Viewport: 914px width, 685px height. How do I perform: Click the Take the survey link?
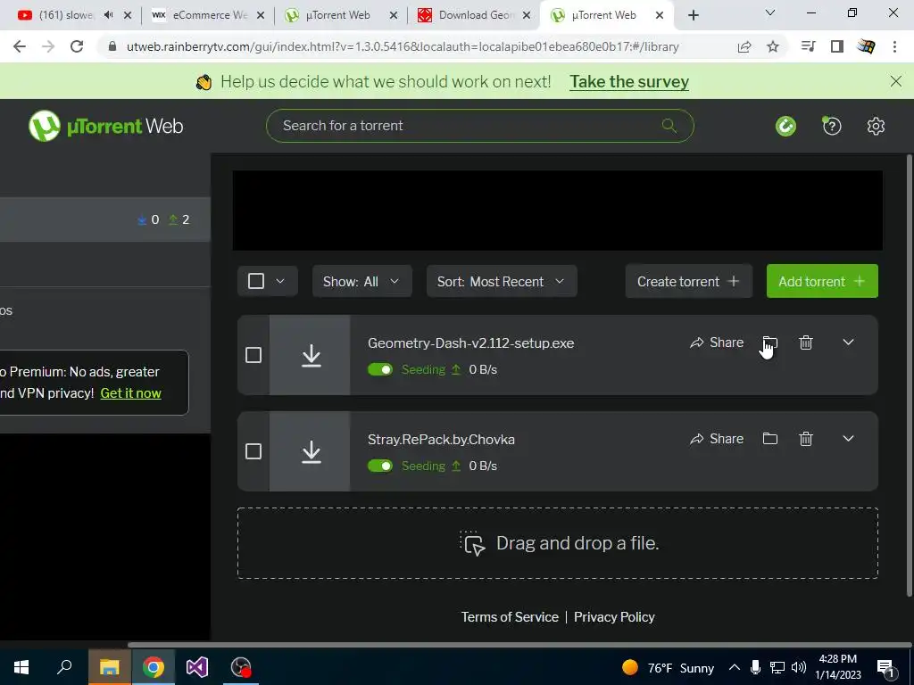point(629,81)
